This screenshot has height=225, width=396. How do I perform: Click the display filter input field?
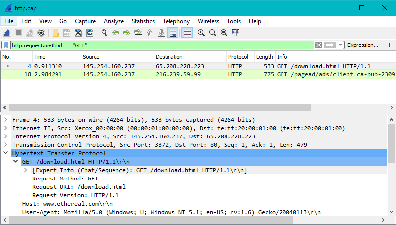(163, 45)
